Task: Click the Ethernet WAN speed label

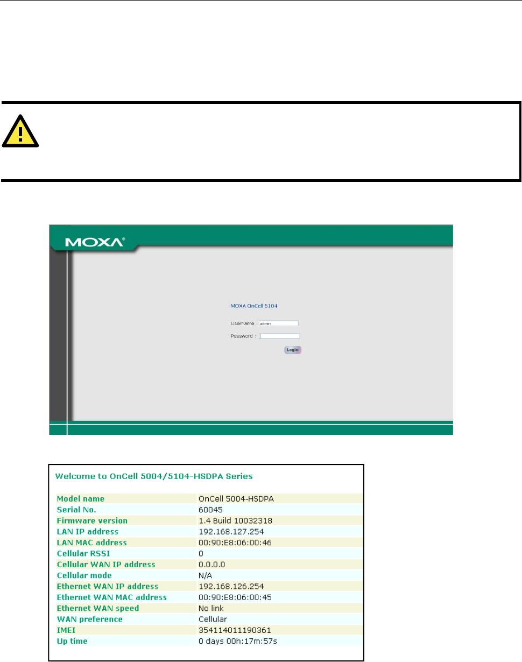Action: 98,608
